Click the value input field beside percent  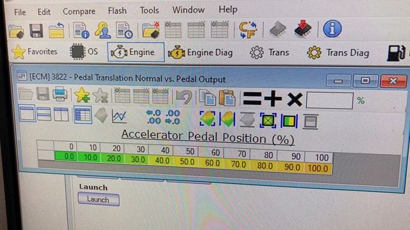329,100
